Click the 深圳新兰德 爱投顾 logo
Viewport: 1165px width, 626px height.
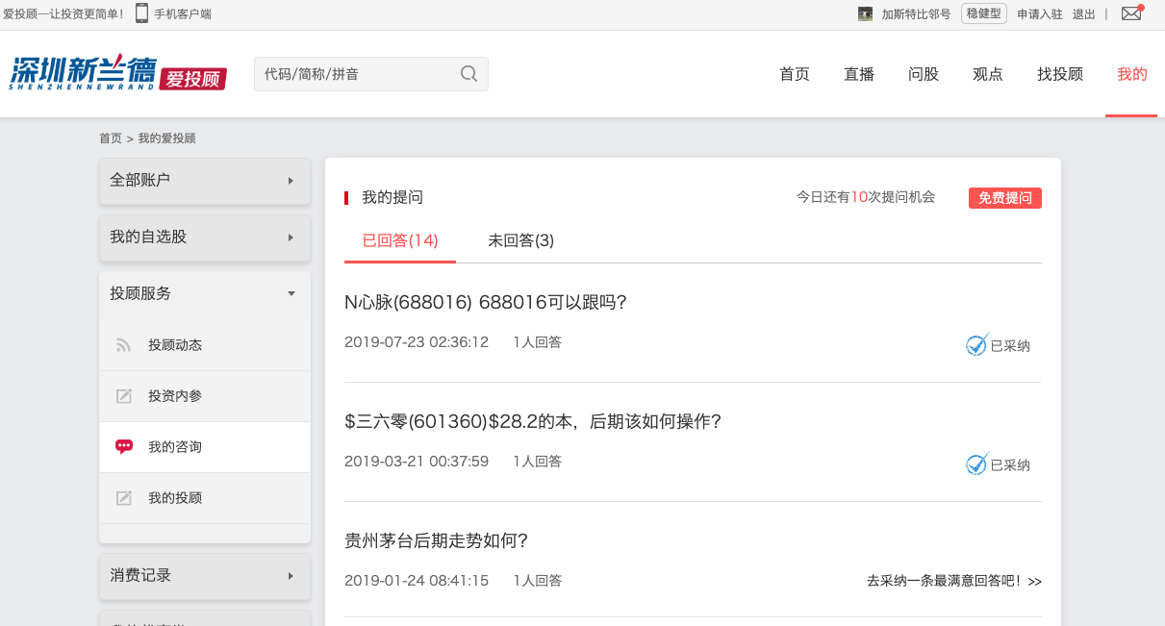pos(118,72)
